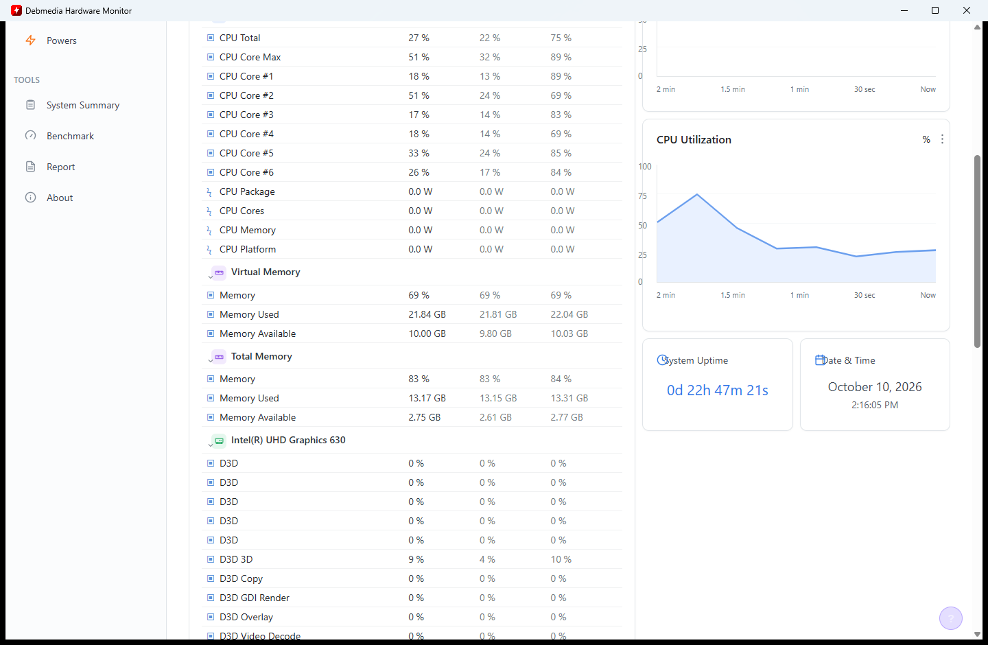Image resolution: width=988 pixels, height=645 pixels.
Task: Click the Debmedia app title icon
Action: pyautogui.click(x=16, y=10)
